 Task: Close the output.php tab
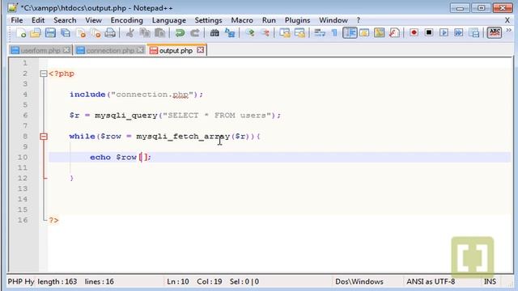201,50
